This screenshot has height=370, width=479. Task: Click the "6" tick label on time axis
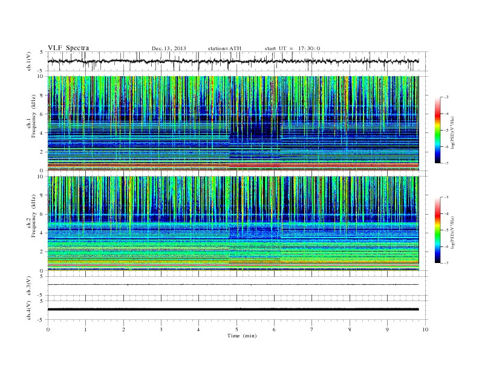click(x=274, y=329)
